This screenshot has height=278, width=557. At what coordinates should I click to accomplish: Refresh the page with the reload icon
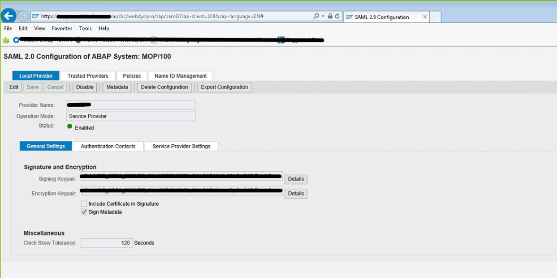[x=337, y=16]
